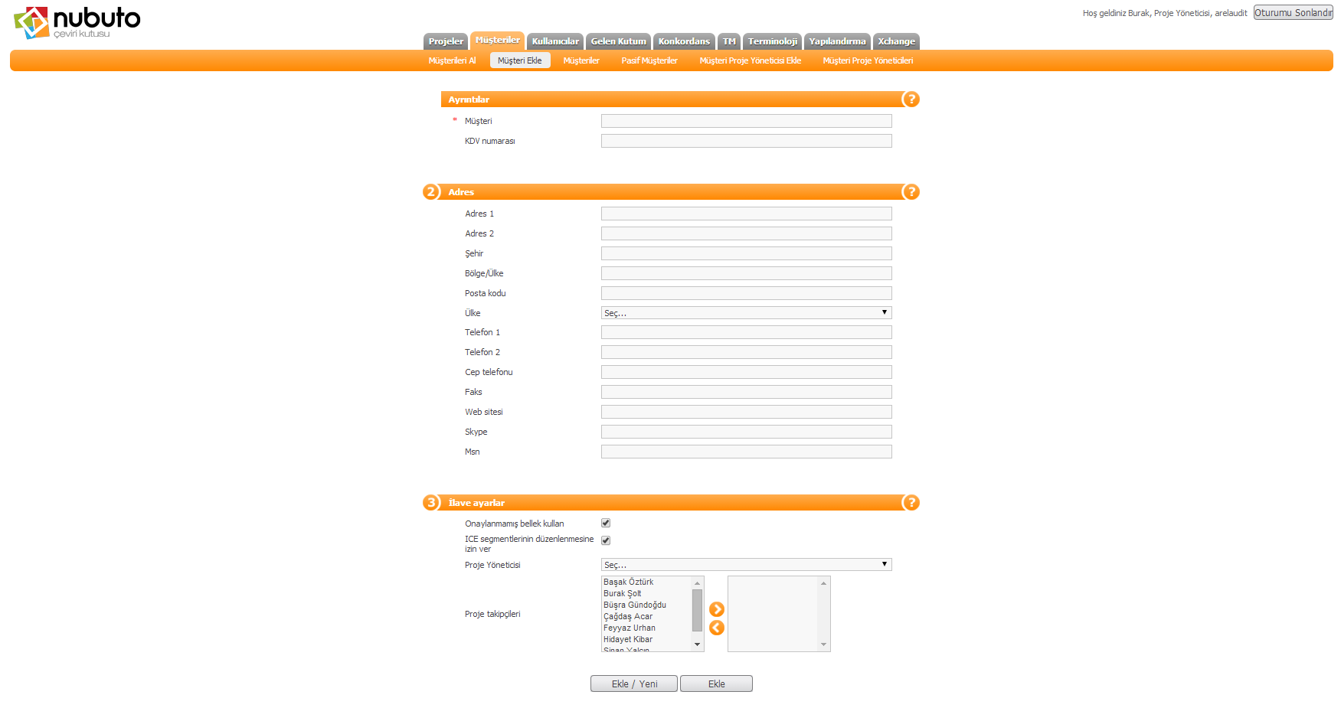Focus the Cep telefonu field
Screen dimensions: 1341x708
(747, 372)
